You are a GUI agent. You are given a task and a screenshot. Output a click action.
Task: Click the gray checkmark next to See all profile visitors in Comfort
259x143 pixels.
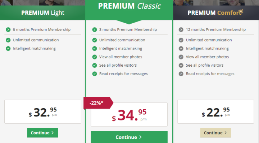[x=181, y=65]
